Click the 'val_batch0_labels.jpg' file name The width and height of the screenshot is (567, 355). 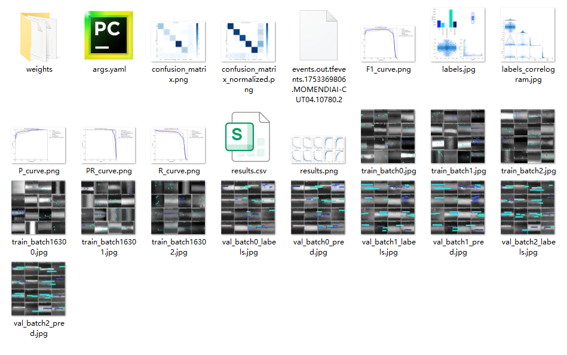pyautogui.click(x=249, y=247)
